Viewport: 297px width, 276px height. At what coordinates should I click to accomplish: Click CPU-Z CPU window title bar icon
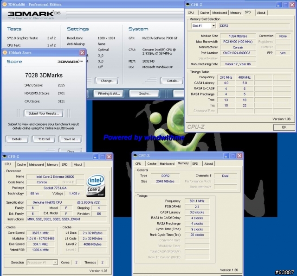pyautogui.click(x=5, y=157)
